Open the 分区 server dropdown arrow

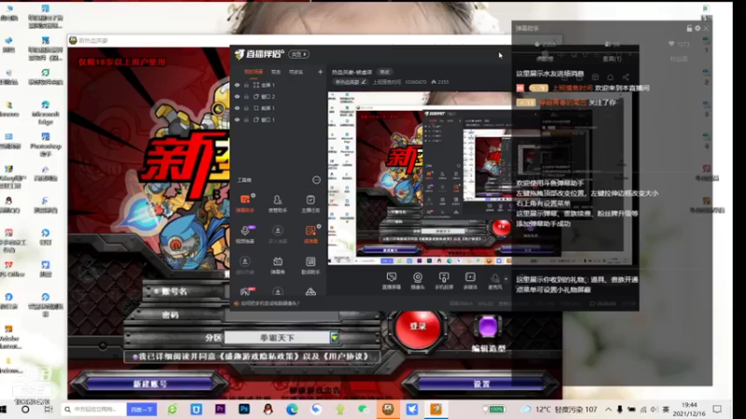coord(335,337)
